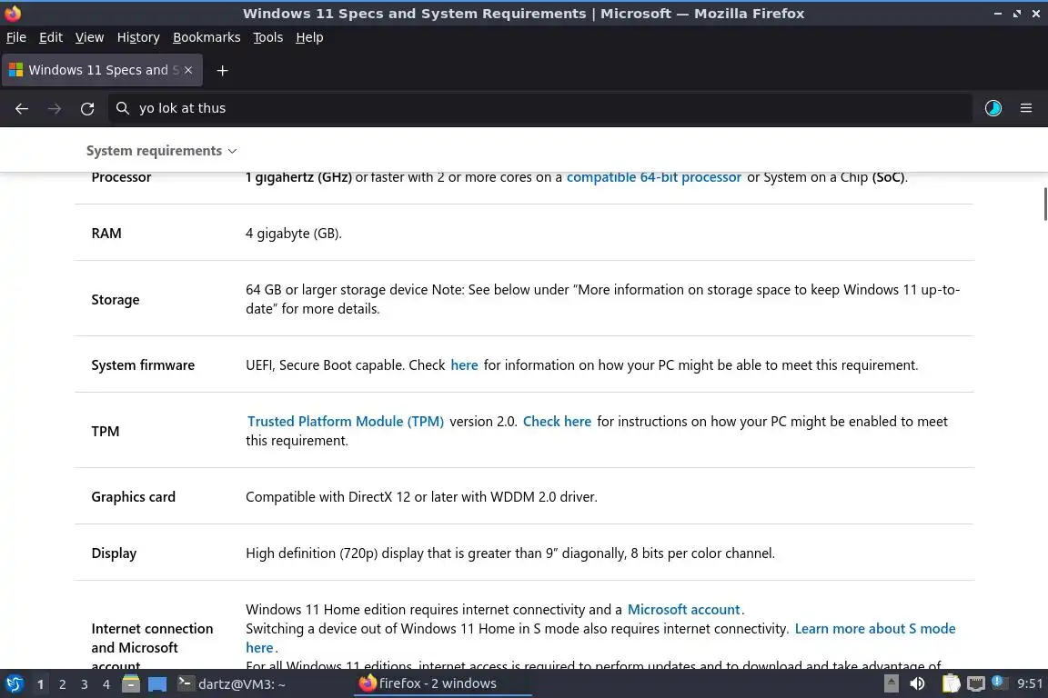Click the eject removable media tray icon

(892, 683)
